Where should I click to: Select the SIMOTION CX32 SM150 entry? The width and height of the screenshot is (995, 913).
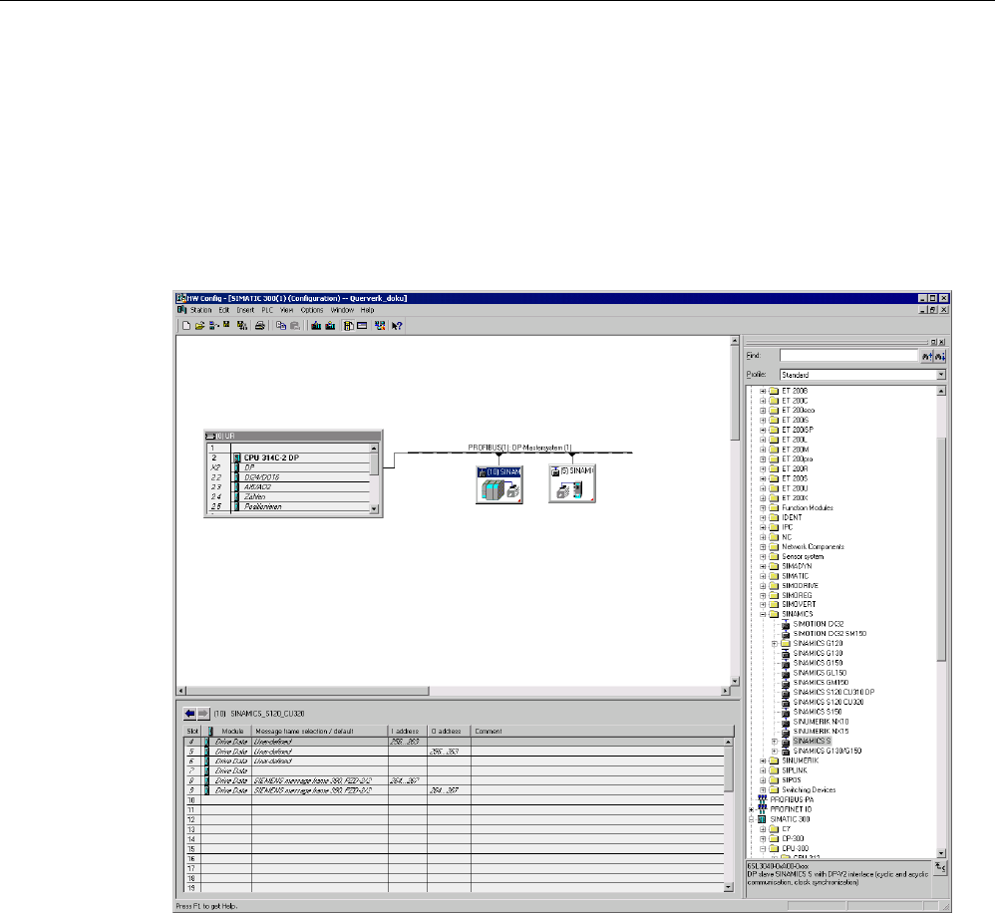[829, 634]
